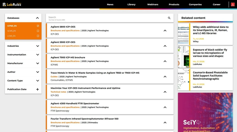Expand the Instrumentation filter
Viewport: 237px width, 132px height.
[38, 55]
